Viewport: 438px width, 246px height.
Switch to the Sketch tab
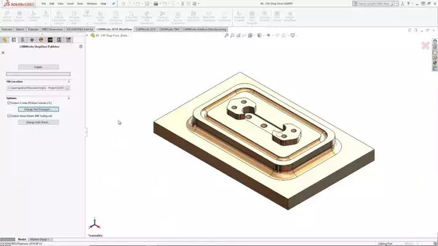pos(20,30)
